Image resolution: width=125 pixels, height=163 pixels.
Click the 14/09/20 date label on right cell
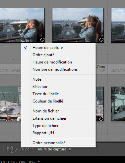(x=117, y=71)
